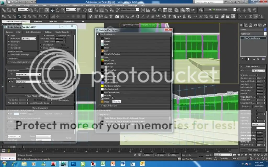Click the Guess vert. button

click(x=246, y=106)
